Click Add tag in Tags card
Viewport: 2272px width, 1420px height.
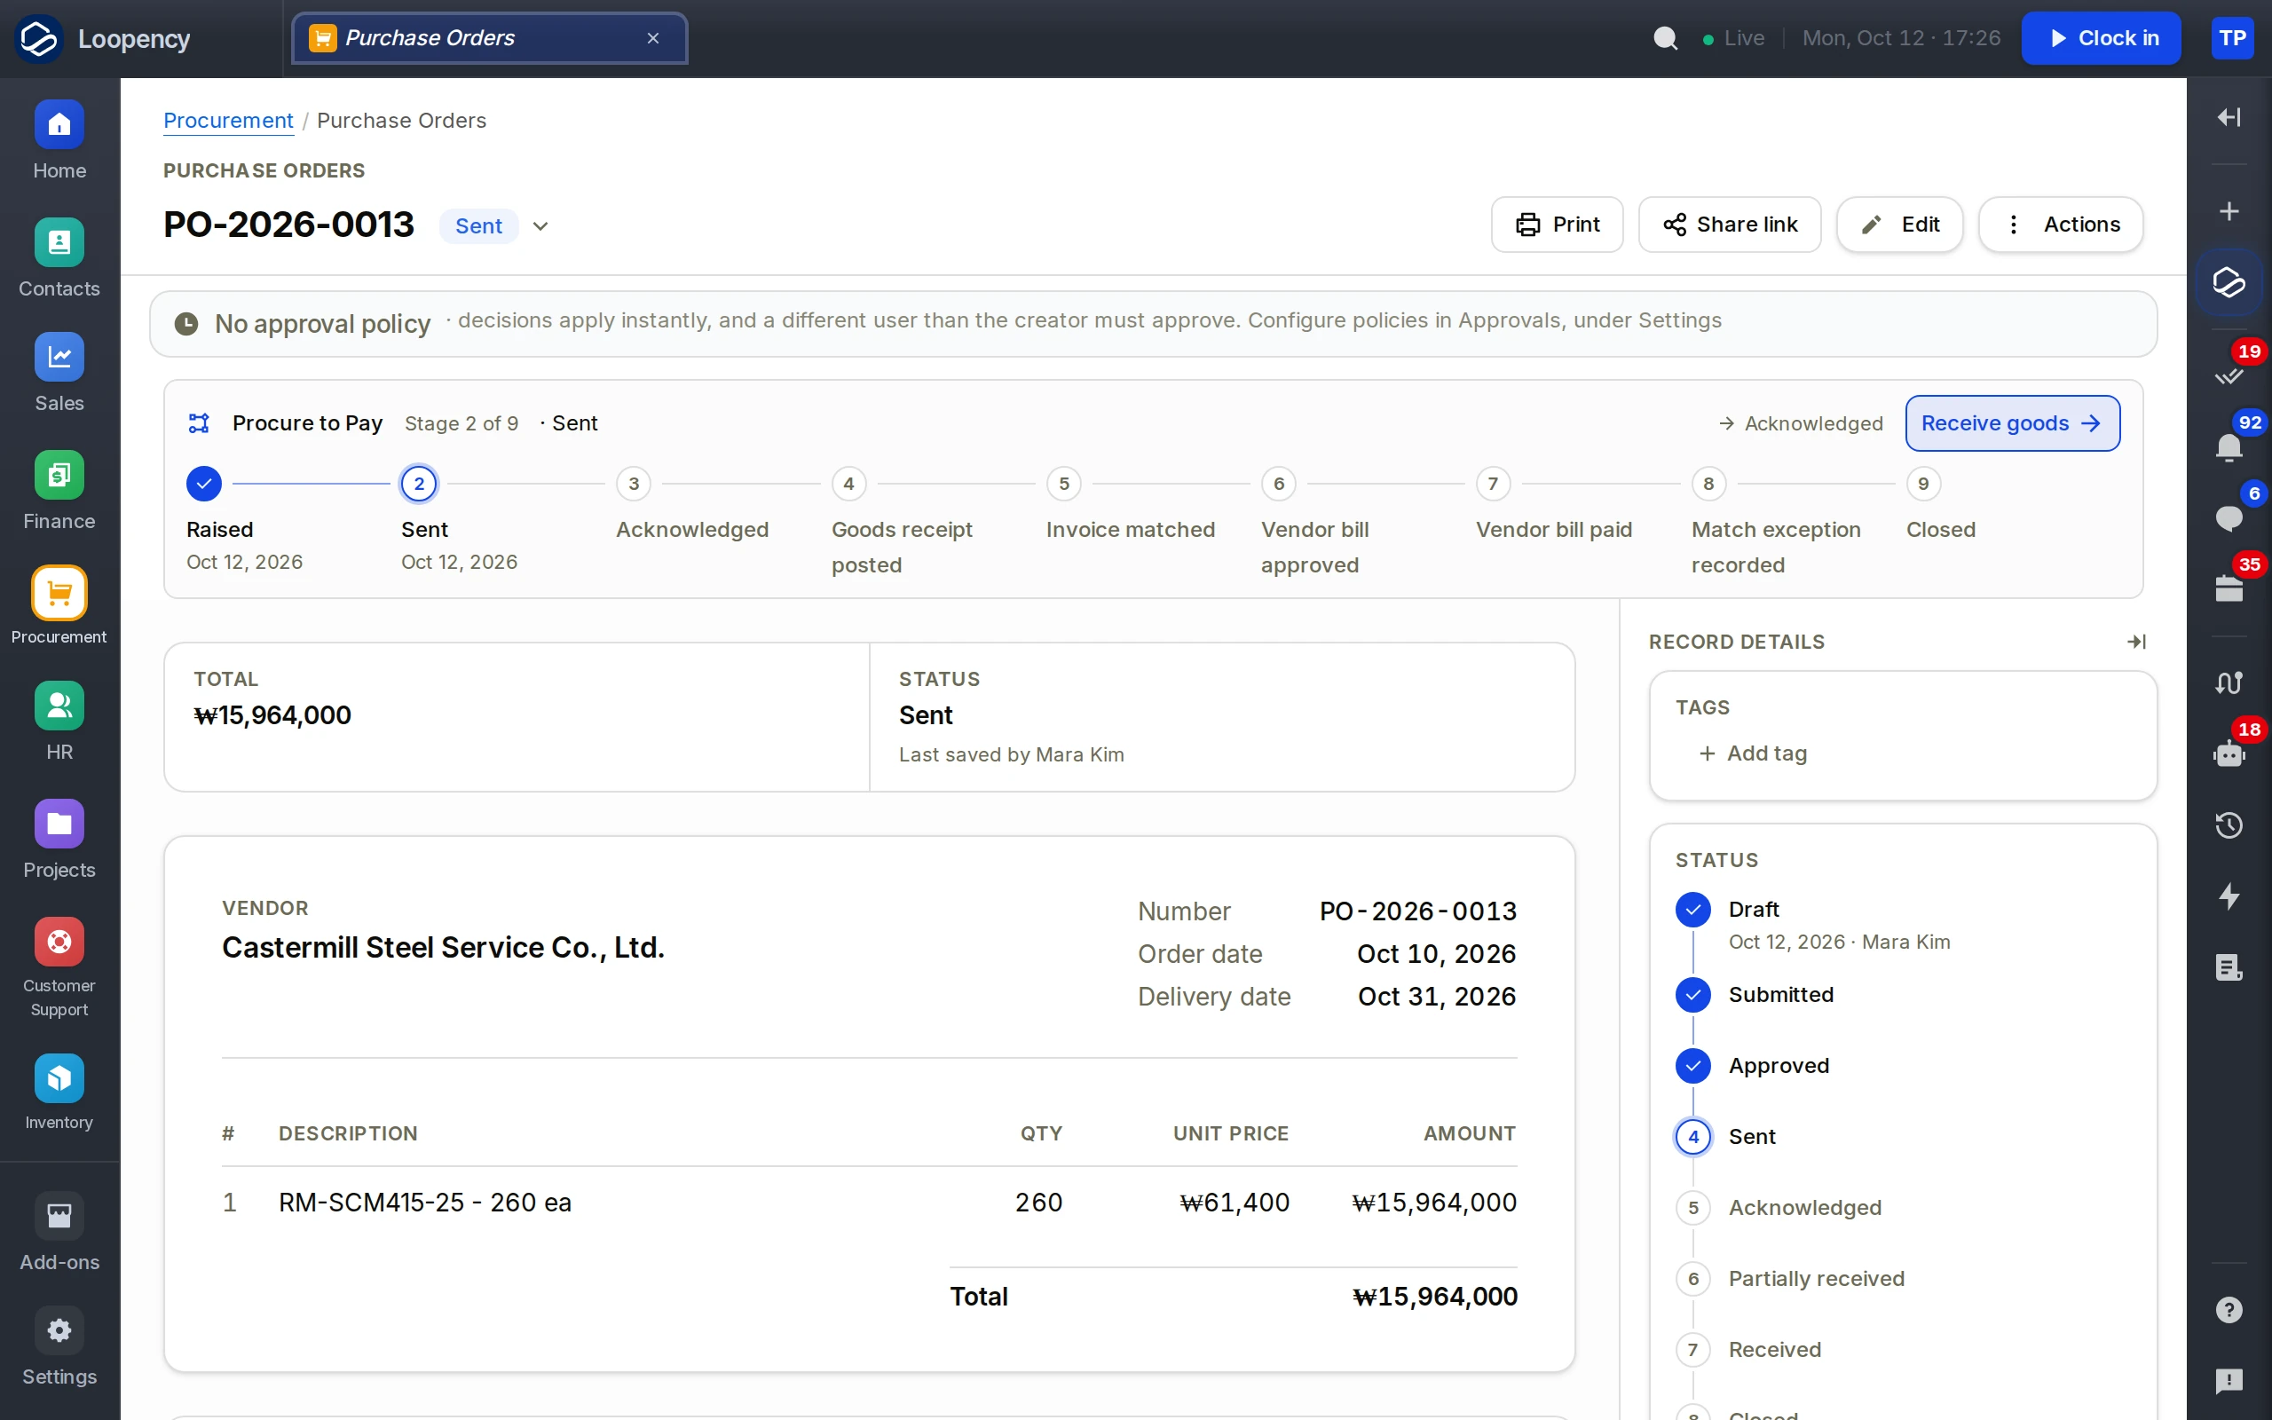click(1752, 753)
